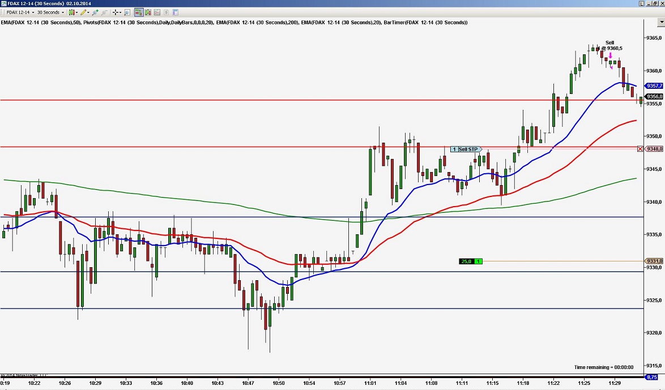Screen dimensions: 665x390
Task: Click the NinjaTrader icon in the title bar
Action: point(5,3)
